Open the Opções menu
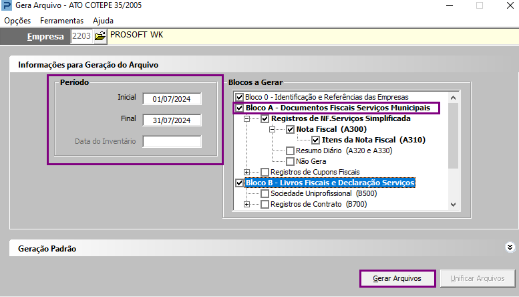Viewport: 519px width, 297px height. click(17, 21)
